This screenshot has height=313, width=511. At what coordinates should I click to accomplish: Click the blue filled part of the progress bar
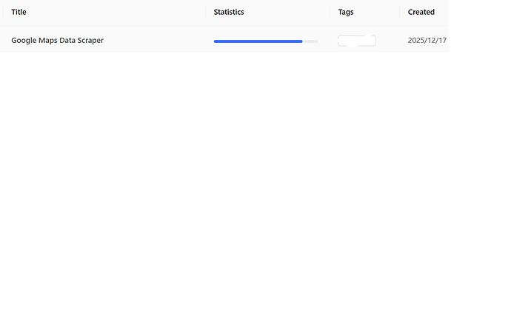(257, 41)
